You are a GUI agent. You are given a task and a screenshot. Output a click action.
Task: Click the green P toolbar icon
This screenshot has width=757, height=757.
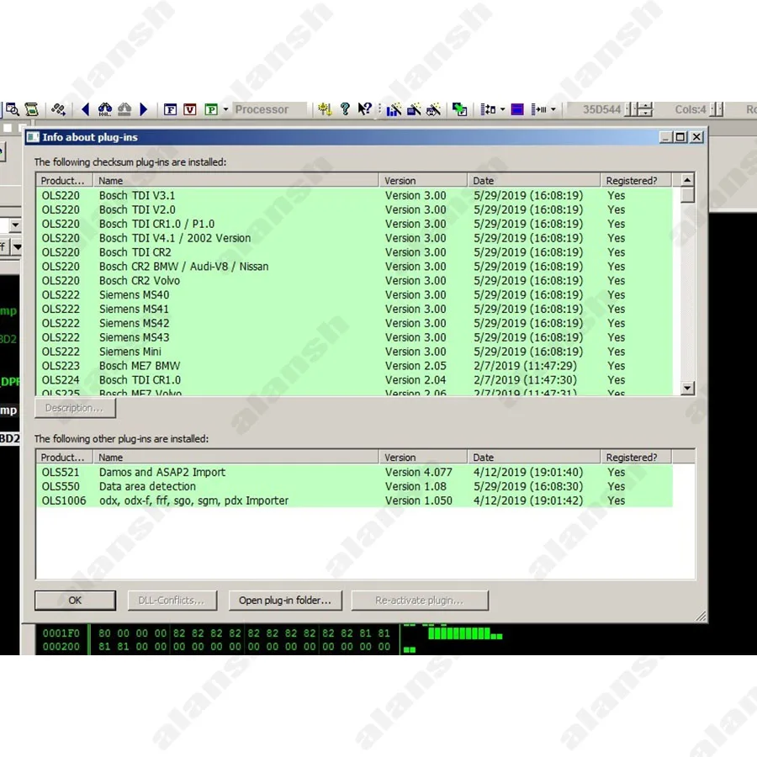211,109
